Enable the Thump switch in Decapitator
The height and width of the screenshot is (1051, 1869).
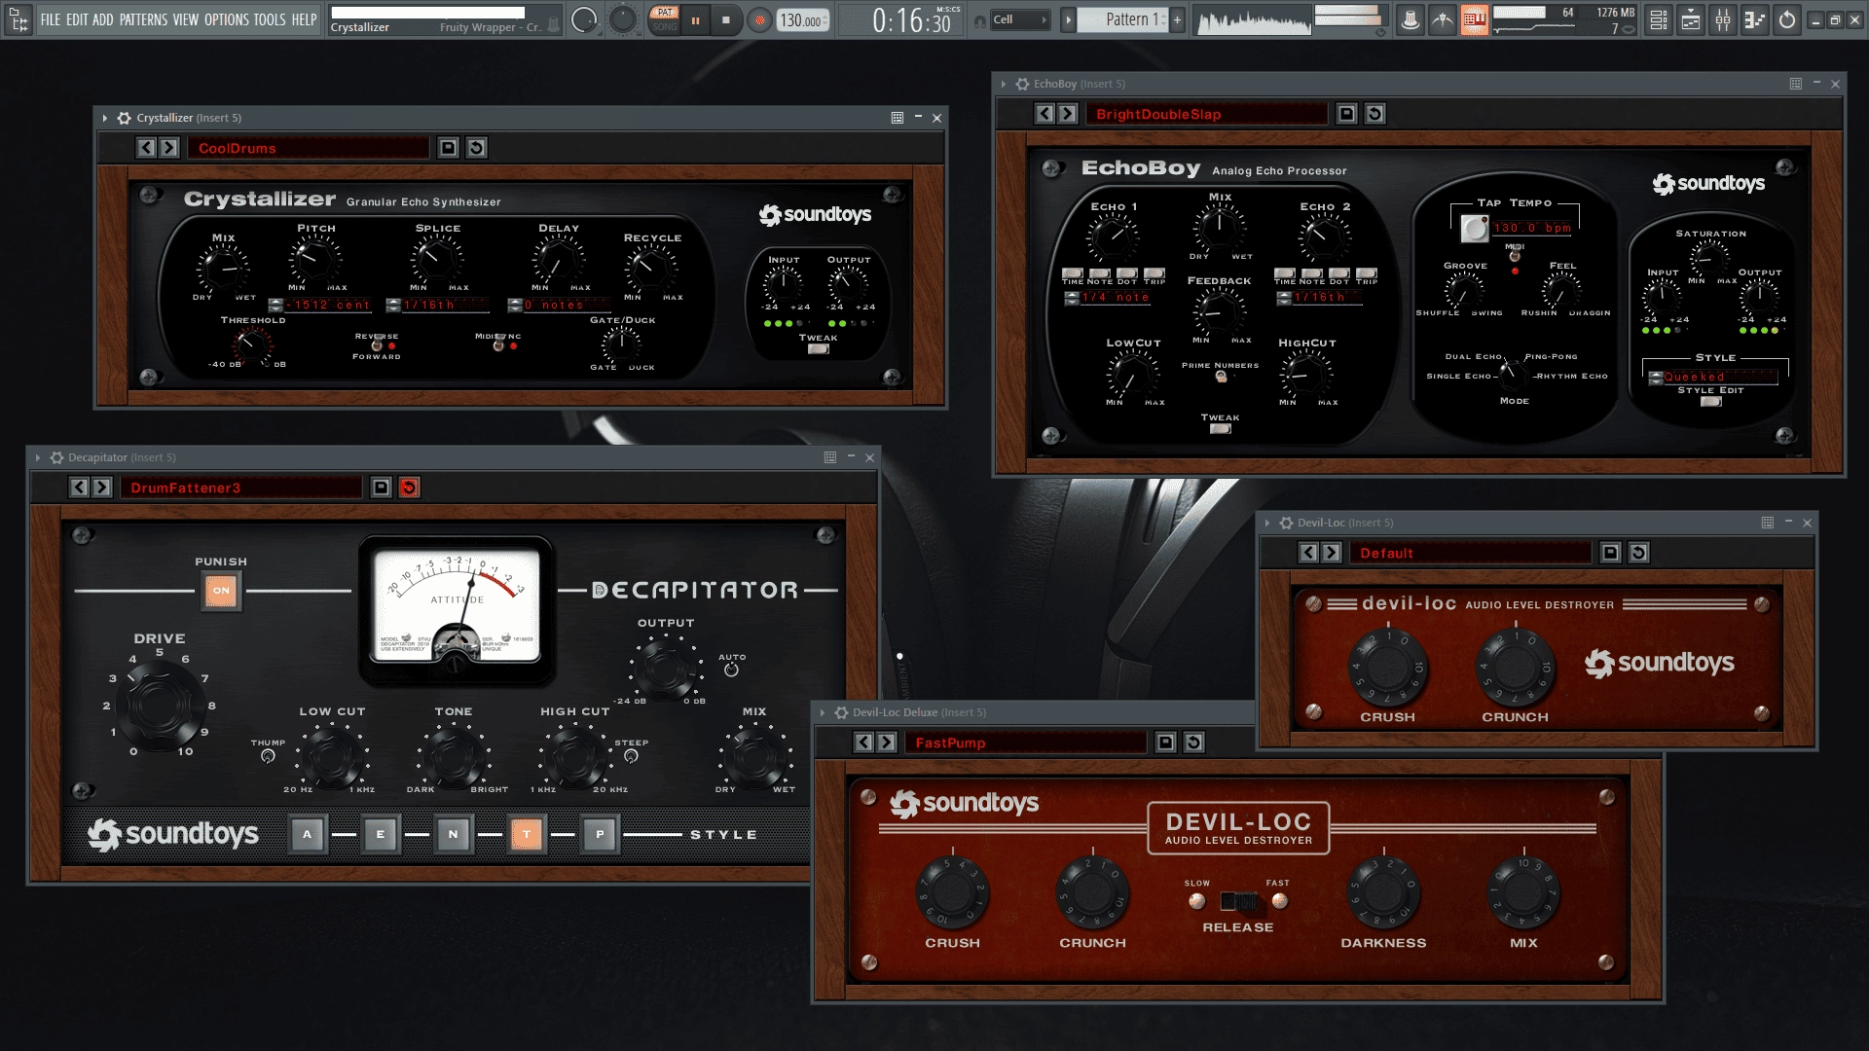[x=268, y=756]
